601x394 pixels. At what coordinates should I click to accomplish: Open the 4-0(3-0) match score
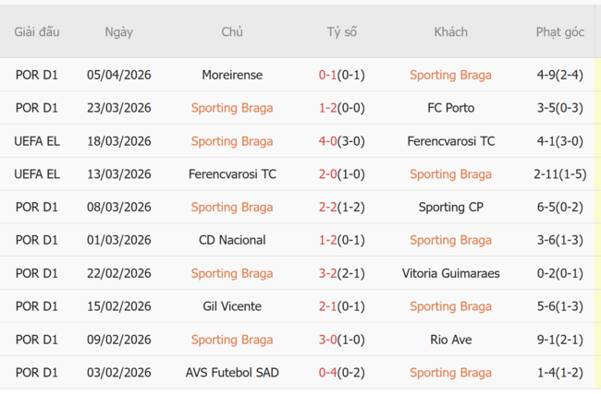click(x=341, y=141)
